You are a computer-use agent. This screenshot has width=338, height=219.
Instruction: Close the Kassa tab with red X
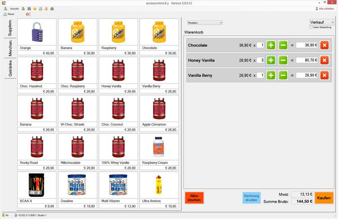pos(27,14)
